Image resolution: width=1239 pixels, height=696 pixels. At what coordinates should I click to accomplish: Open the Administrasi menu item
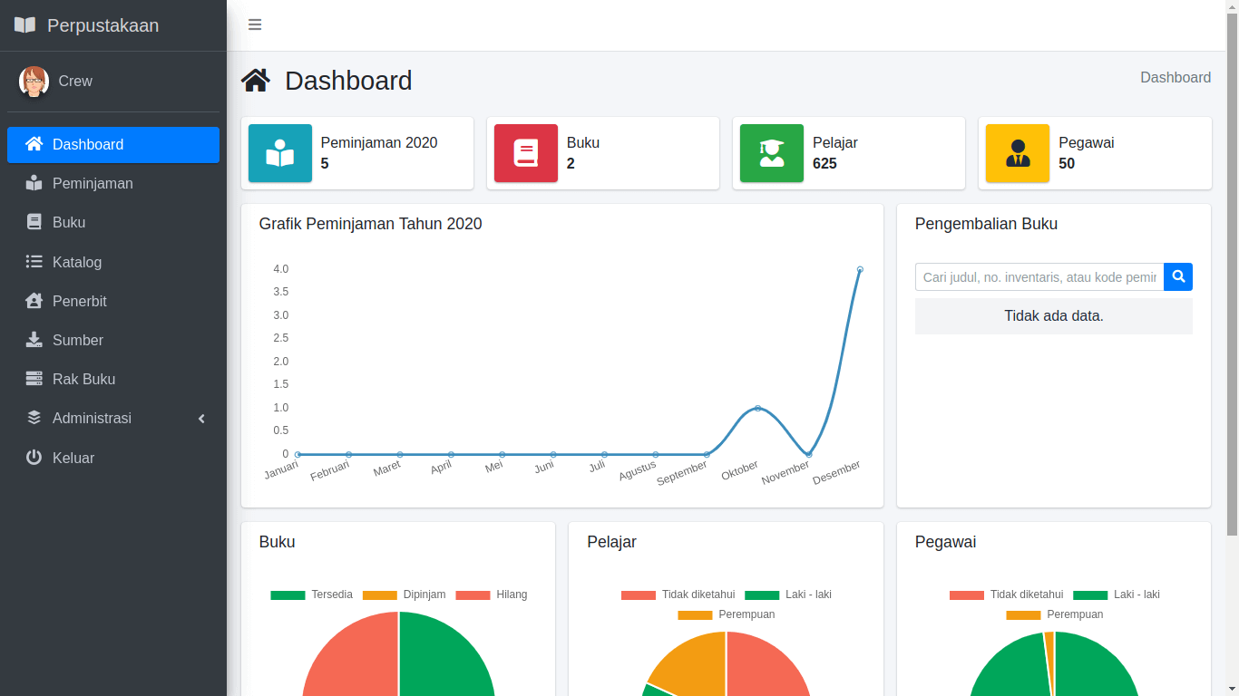113,418
